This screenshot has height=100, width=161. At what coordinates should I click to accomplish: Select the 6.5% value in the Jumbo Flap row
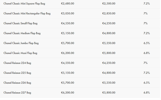point(147,43)
